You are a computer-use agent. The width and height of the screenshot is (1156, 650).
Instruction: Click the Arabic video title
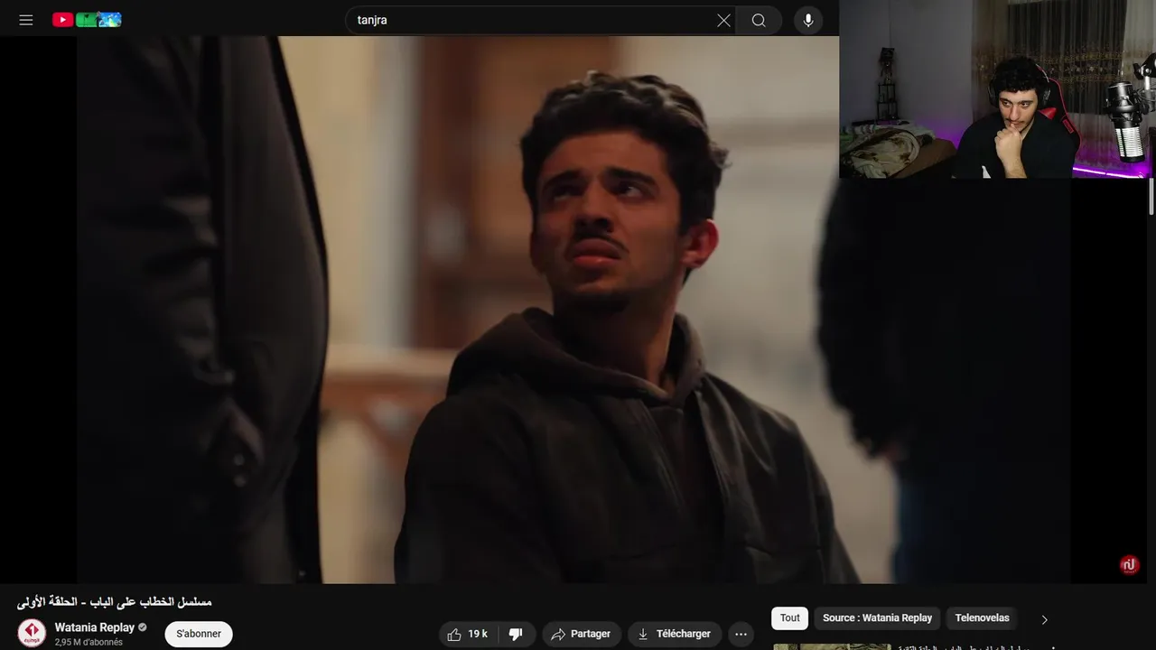[x=115, y=602]
